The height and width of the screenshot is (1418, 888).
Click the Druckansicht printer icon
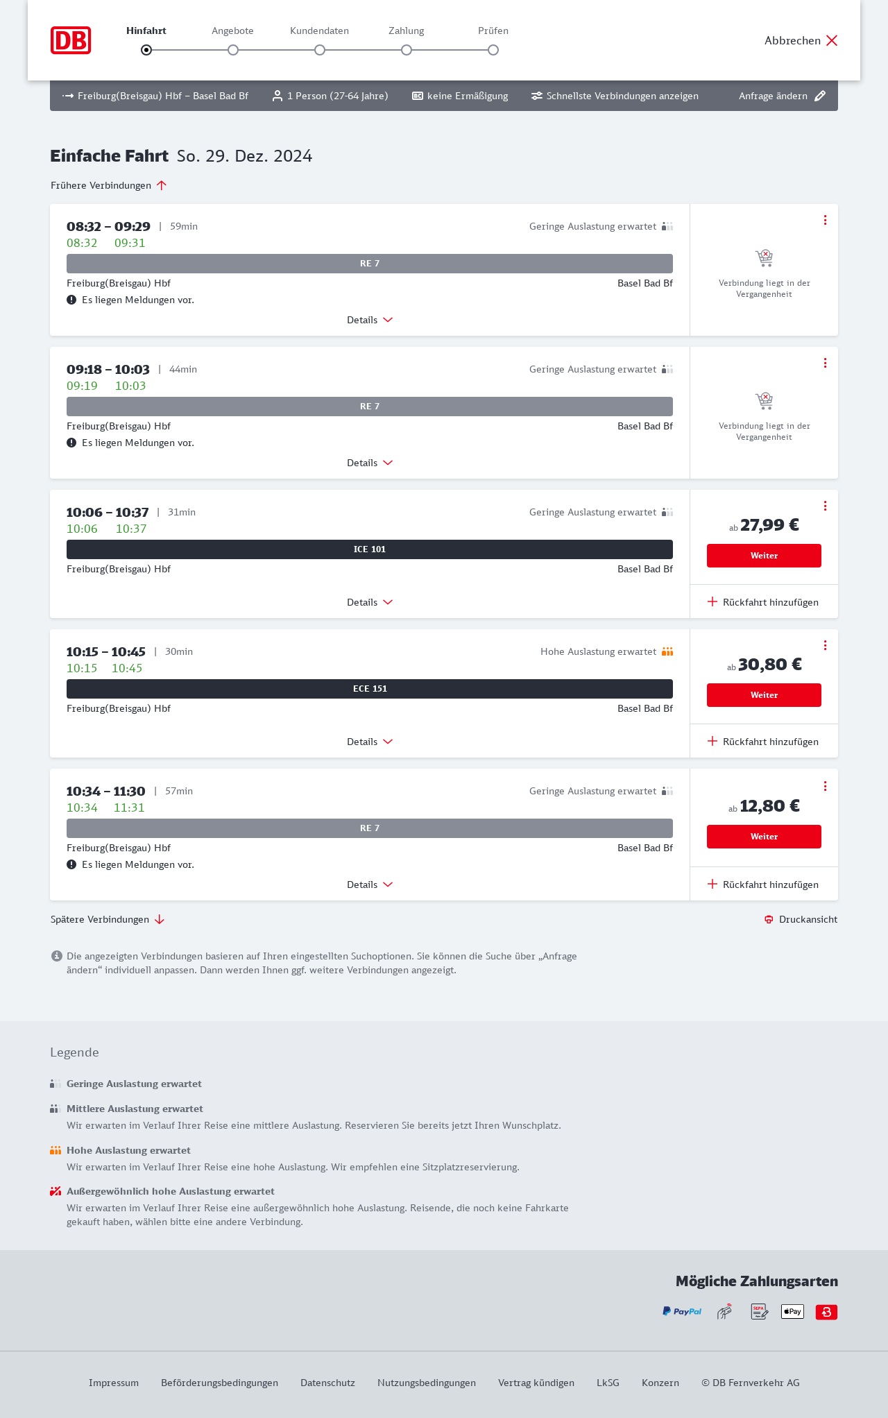[x=769, y=919]
